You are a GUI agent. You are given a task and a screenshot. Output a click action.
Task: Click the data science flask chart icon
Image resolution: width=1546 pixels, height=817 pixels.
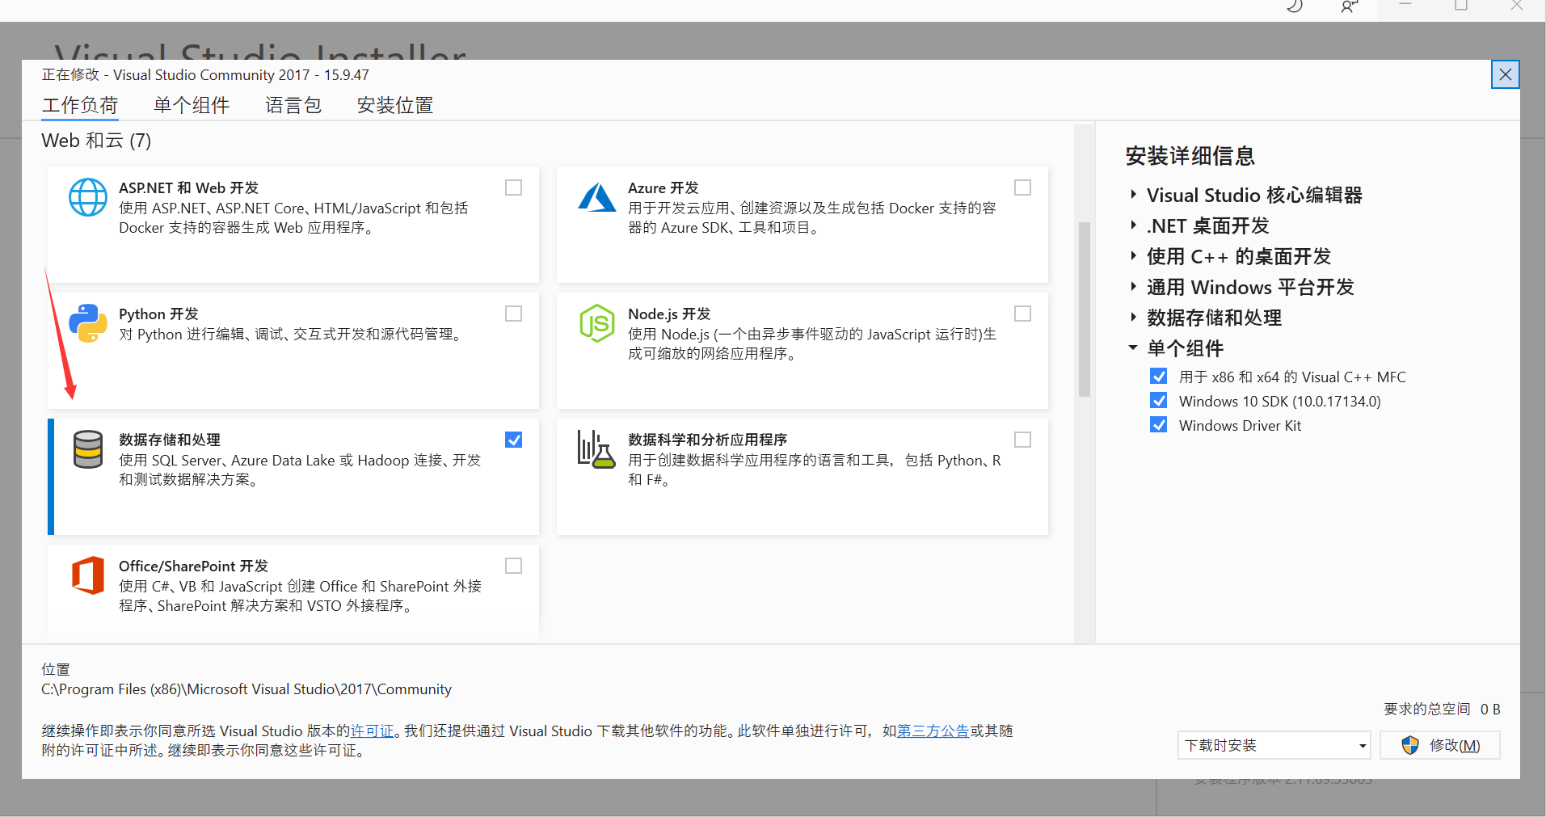coord(596,449)
